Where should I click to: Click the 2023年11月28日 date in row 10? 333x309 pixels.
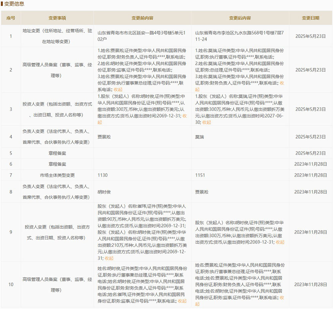[x=310, y=285]
